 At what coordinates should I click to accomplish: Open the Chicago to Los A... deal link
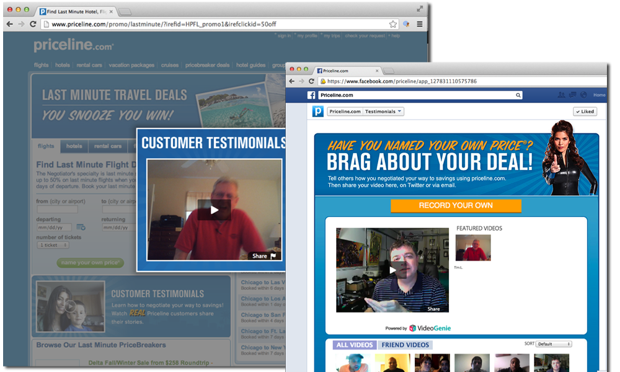tap(263, 298)
